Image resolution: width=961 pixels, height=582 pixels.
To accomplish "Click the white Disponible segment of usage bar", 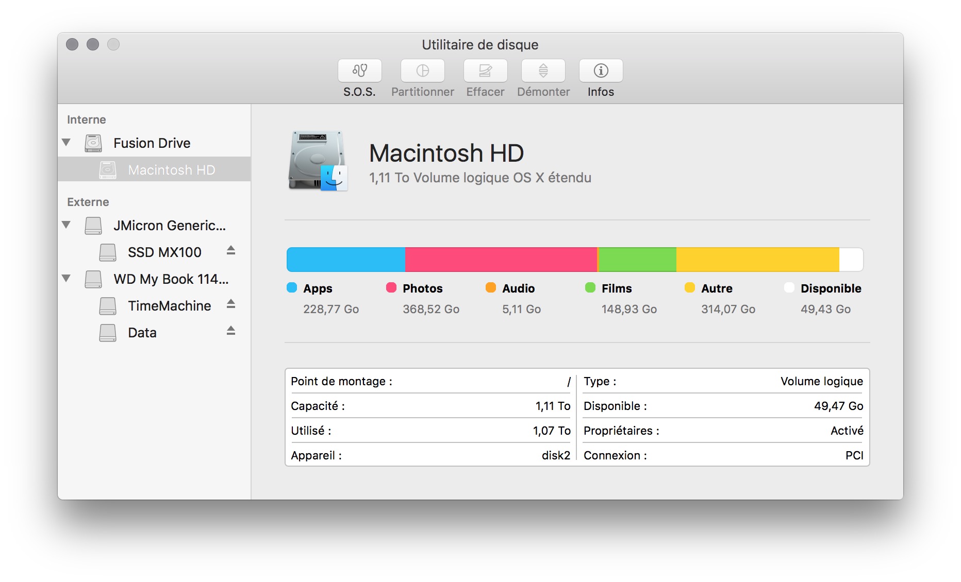I will 851,259.
